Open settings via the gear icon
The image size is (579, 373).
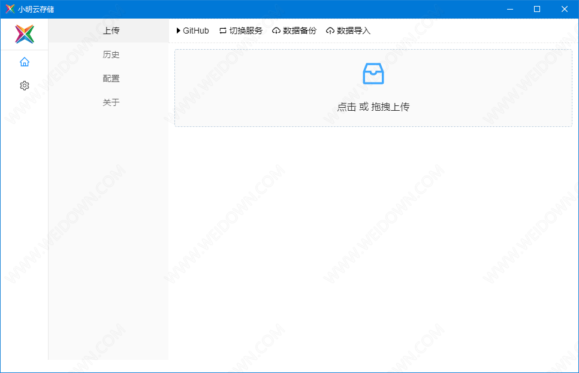[25, 86]
